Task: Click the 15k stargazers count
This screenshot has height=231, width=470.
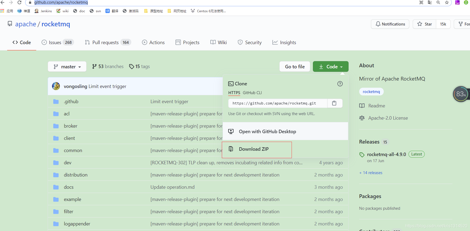Action: click(443, 24)
